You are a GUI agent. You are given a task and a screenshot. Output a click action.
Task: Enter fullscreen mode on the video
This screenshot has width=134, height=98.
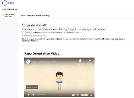[91, 95]
